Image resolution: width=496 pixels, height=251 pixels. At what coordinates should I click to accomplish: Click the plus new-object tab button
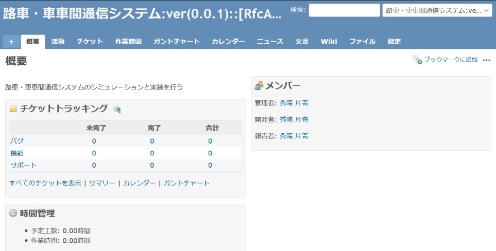11,42
